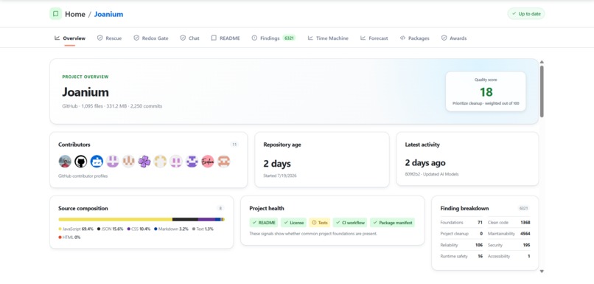Click the Runtime safety 16 finding row

pos(461,256)
